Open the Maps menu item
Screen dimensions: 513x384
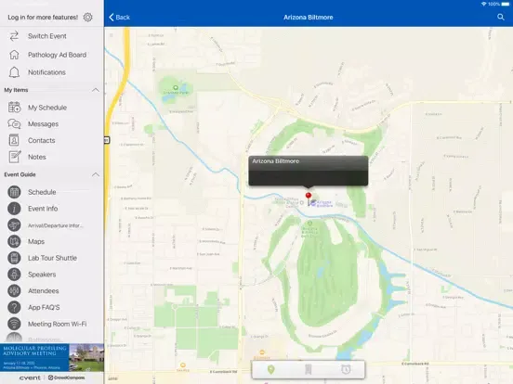coord(36,242)
